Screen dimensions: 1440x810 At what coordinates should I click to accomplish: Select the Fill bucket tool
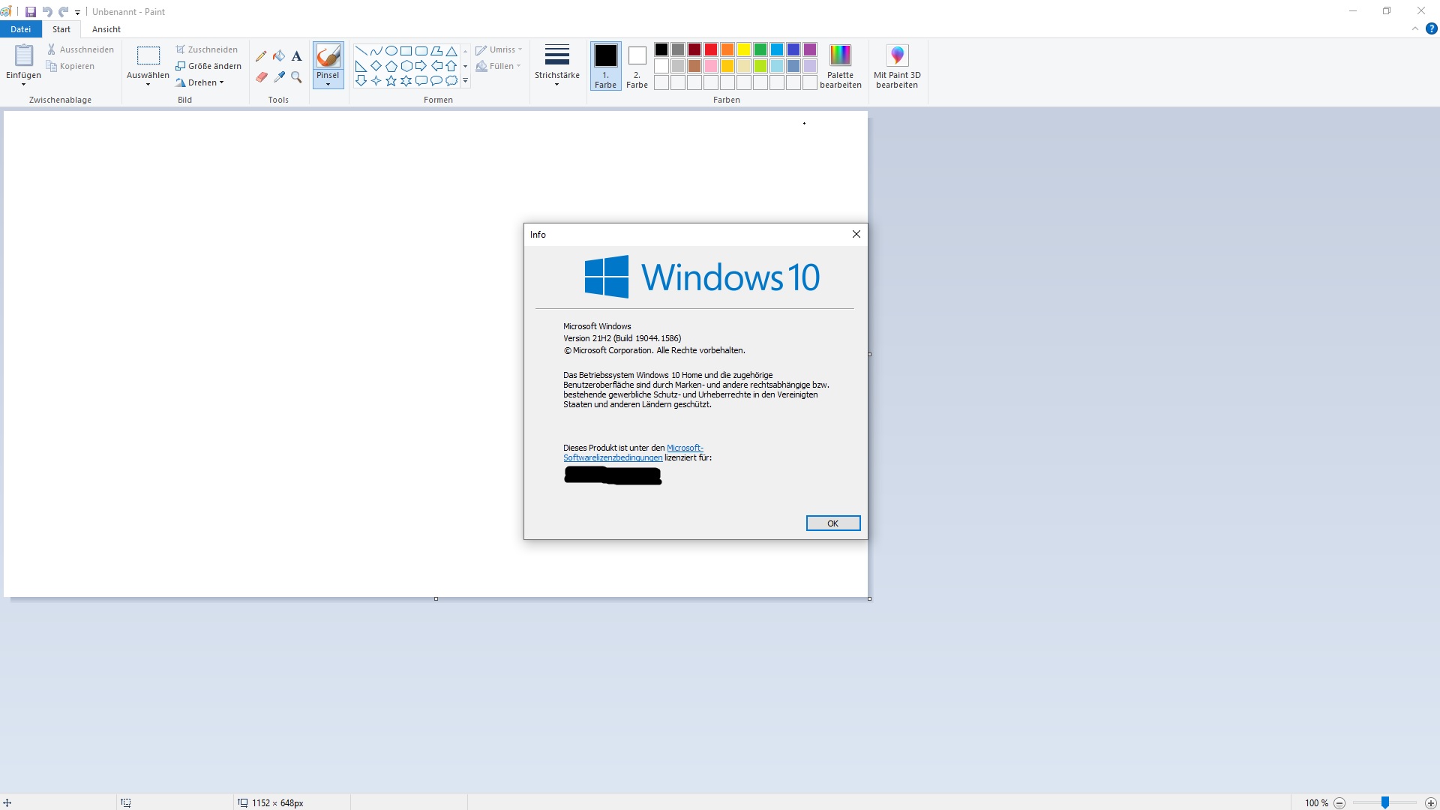(x=279, y=56)
